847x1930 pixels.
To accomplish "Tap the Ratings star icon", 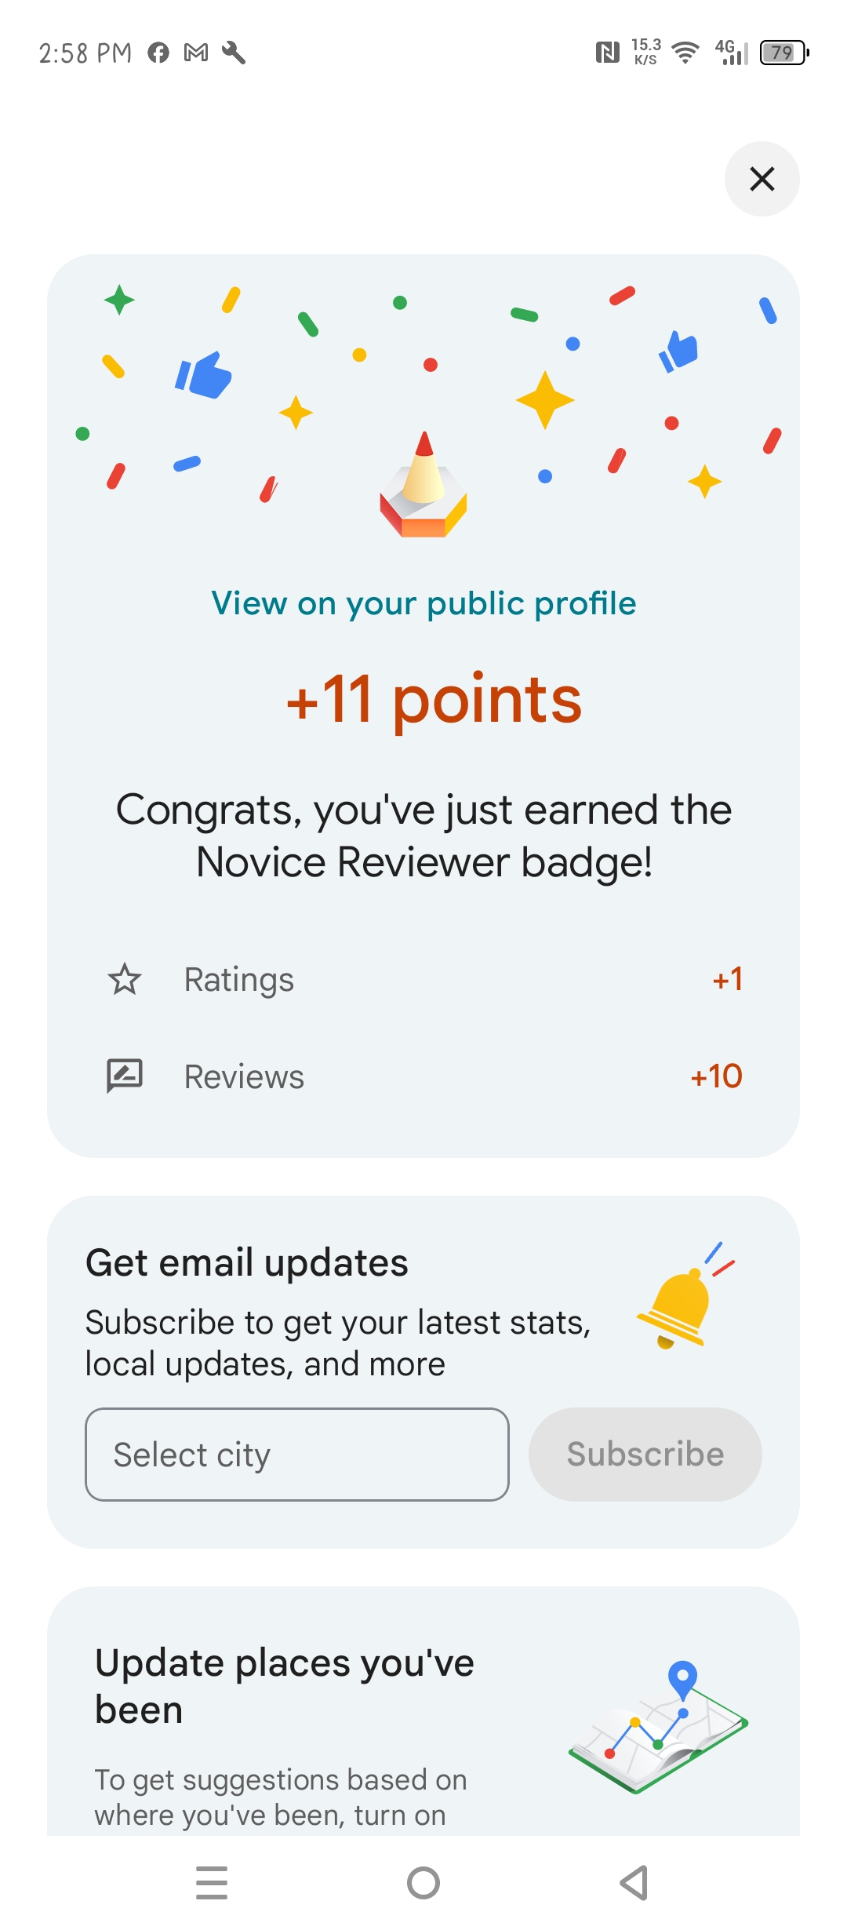I will pos(125,979).
